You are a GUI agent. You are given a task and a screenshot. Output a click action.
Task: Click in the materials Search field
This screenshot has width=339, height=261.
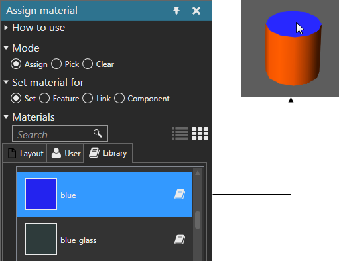pyautogui.click(x=60, y=134)
